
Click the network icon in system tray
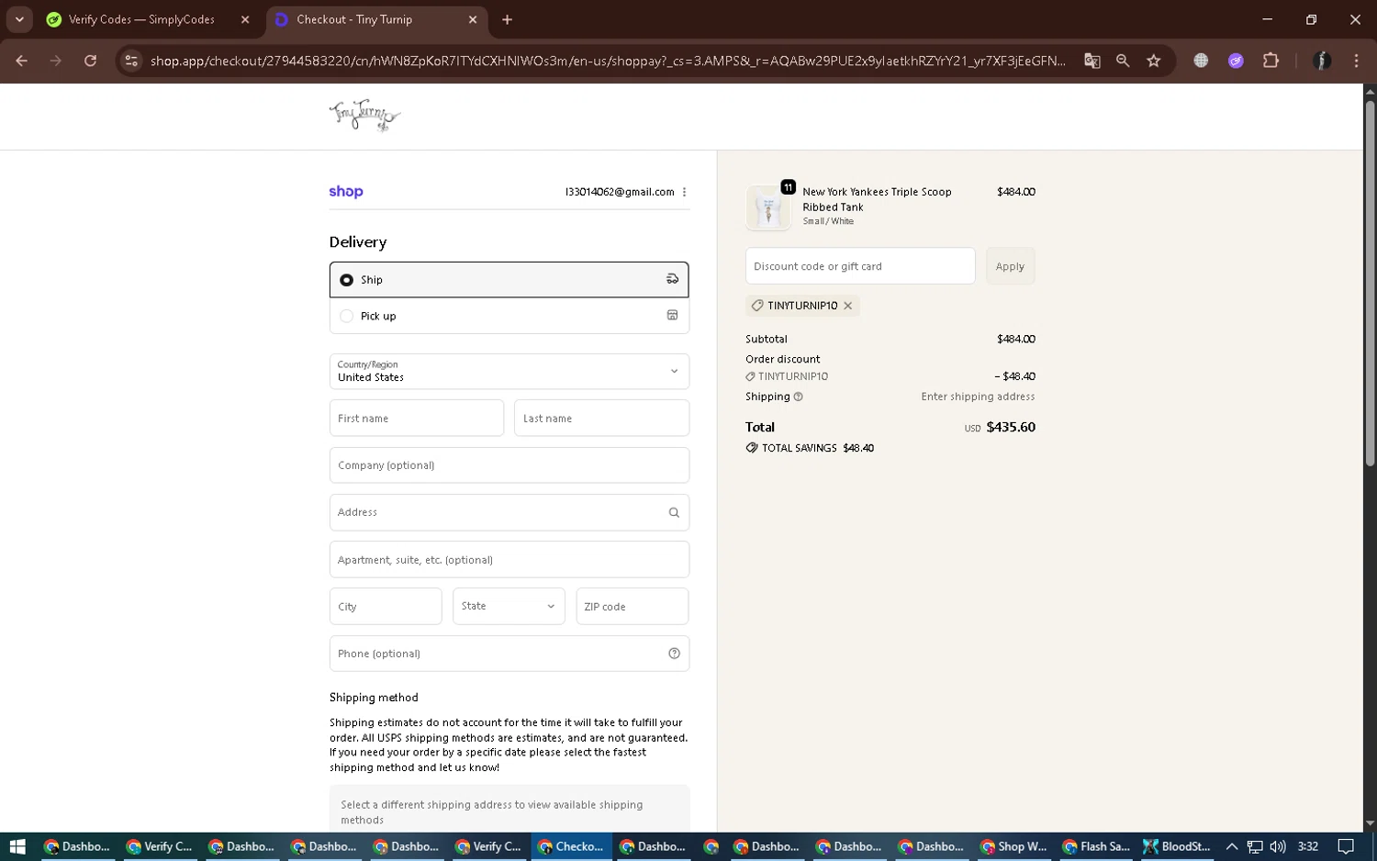pos(1254,846)
